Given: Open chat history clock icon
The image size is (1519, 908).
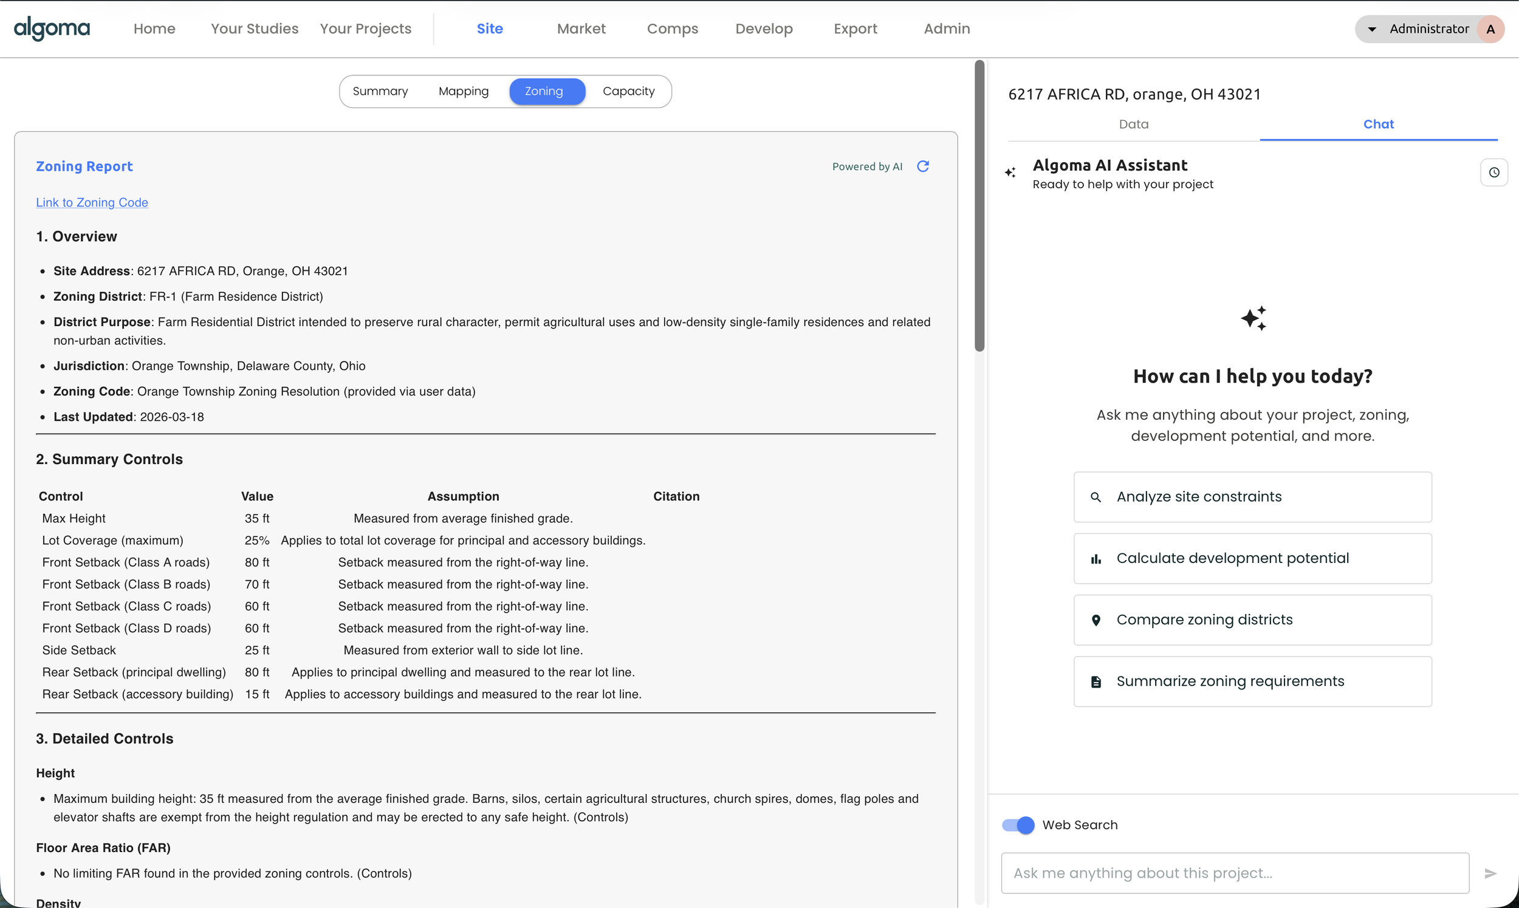Looking at the screenshot, I should (1493, 172).
